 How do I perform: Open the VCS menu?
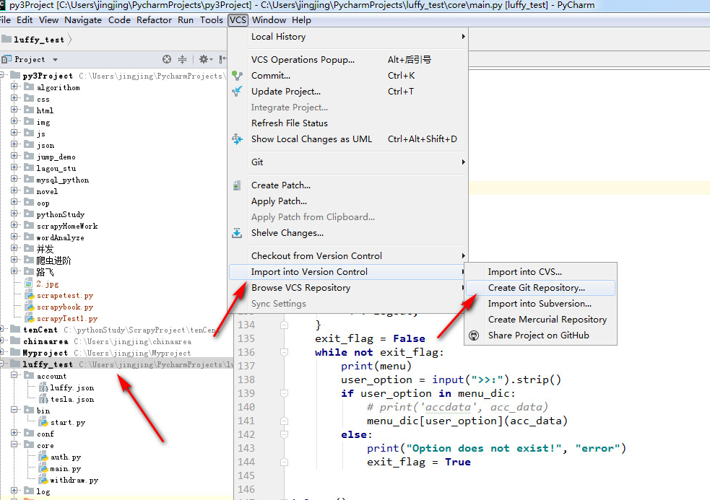(x=238, y=20)
